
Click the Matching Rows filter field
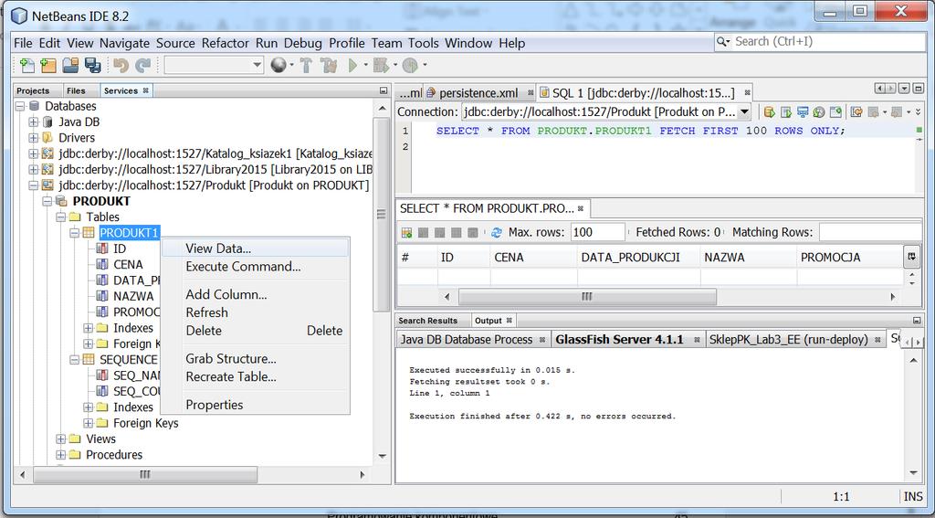click(x=870, y=232)
